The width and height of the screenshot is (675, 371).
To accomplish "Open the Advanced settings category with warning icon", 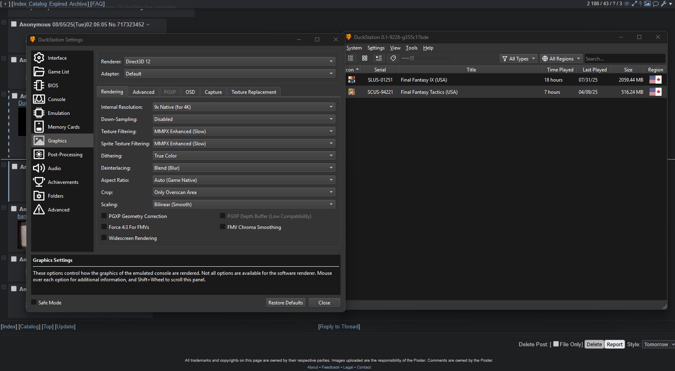I will pos(62,210).
